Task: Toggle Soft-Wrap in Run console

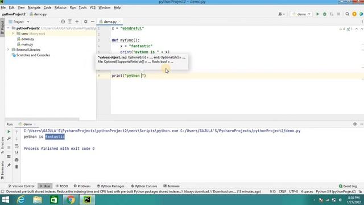Action: [16, 146]
